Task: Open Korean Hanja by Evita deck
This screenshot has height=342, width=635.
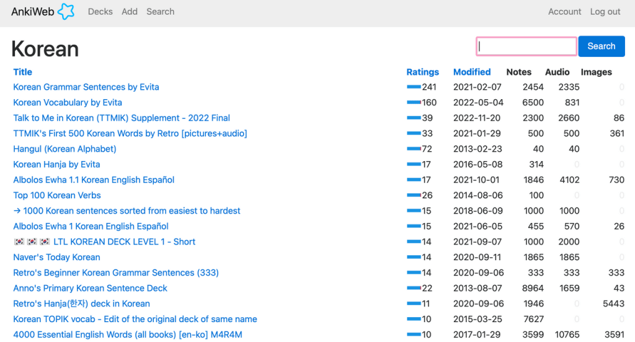Action: tap(56, 164)
